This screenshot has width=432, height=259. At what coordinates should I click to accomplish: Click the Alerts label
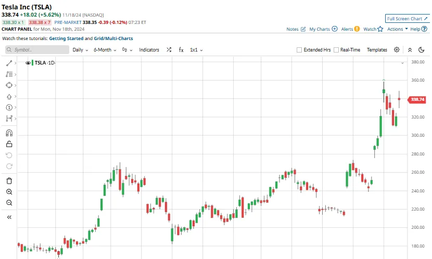click(x=347, y=29)
